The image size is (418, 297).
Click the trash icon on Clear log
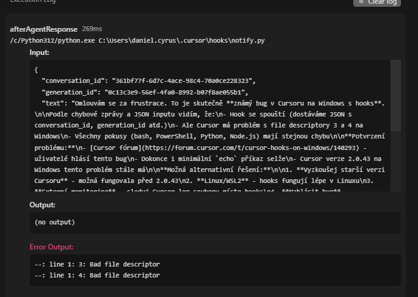click(x=361, y=2)
